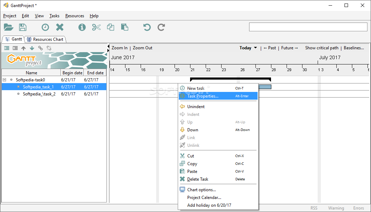371x212 pixels.
Task: Click RSS status bar label
Action: 314,208
